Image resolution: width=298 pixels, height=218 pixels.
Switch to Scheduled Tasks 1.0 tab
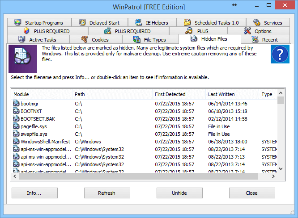211,22
